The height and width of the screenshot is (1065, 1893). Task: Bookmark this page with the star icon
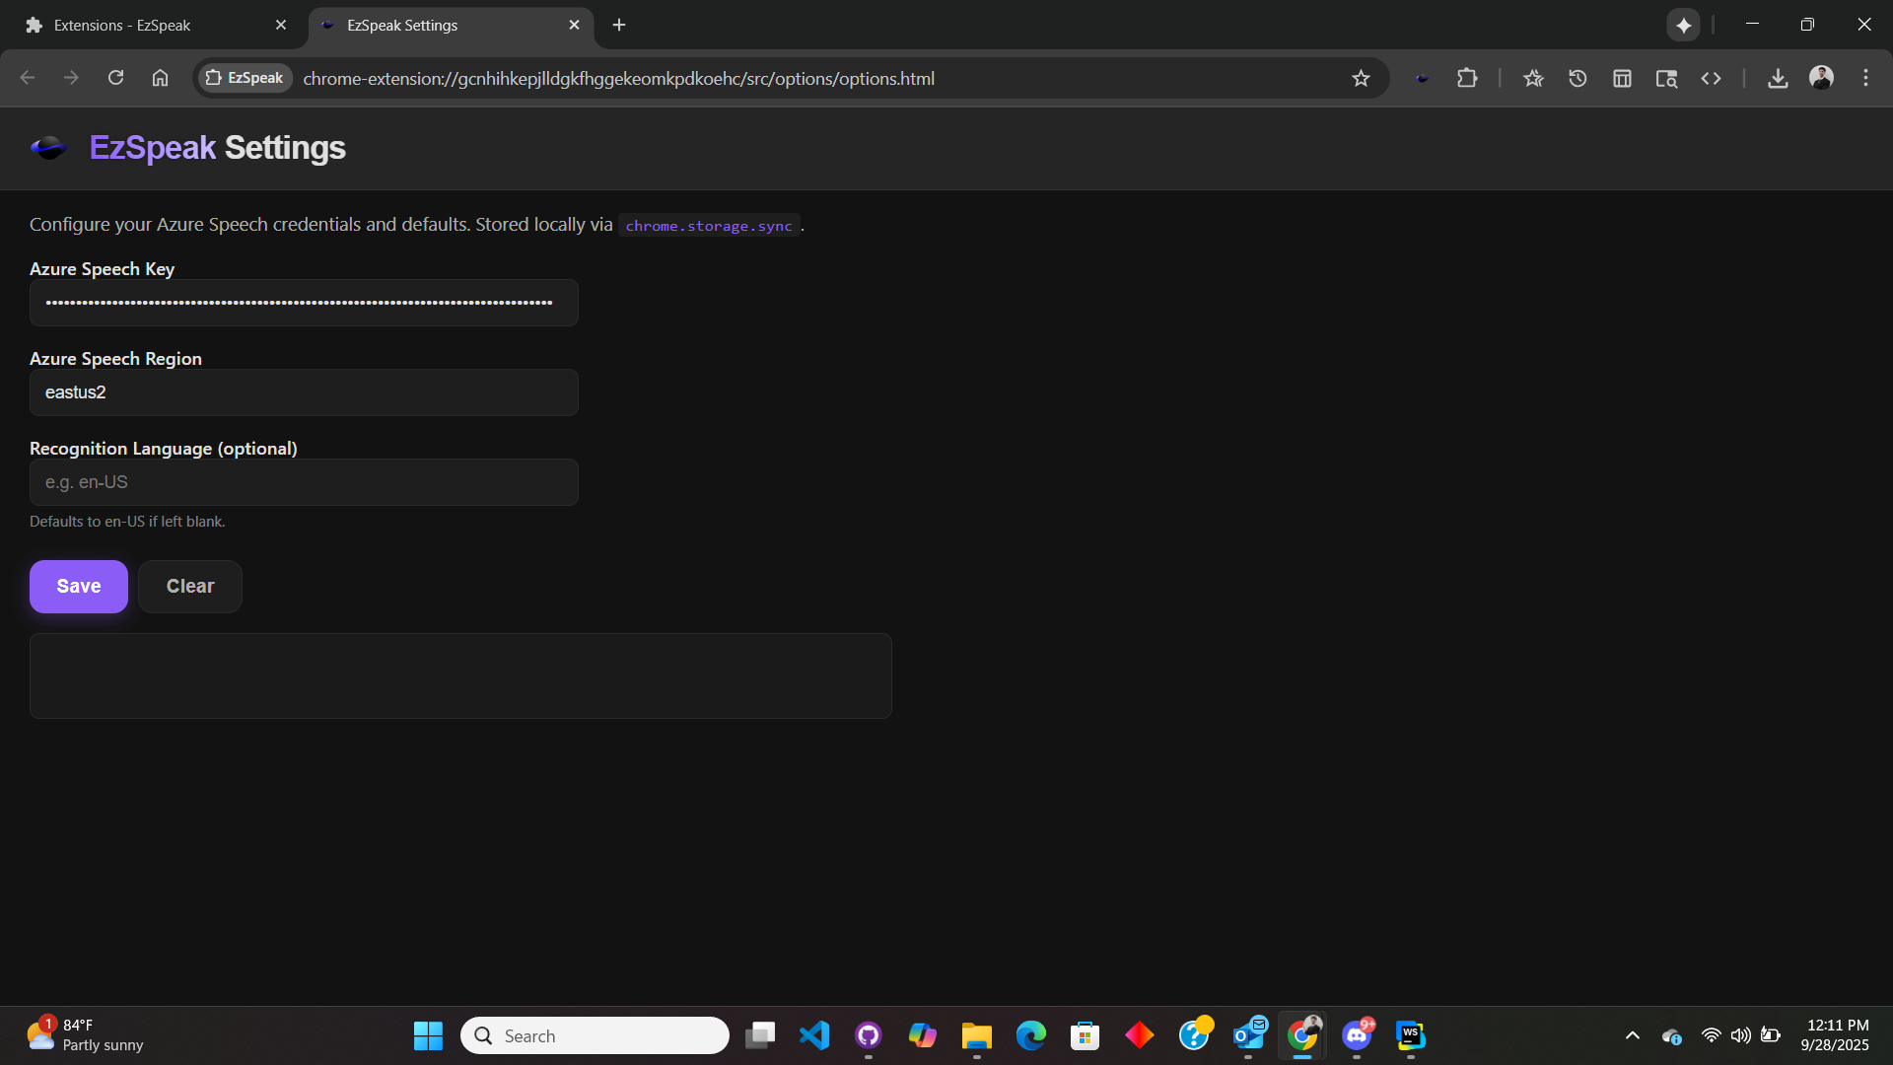point(1361,78)
